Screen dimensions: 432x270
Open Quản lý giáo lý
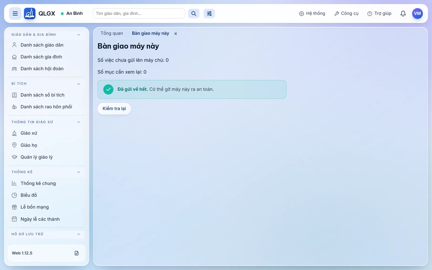coord(46,157)
